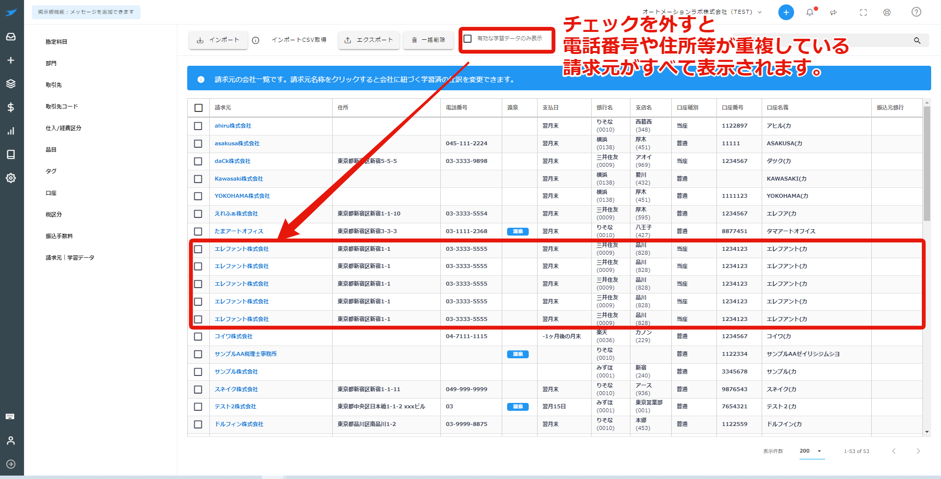
Task: Open the bar chart sidebar icon
Action: [x=11, y=131]
